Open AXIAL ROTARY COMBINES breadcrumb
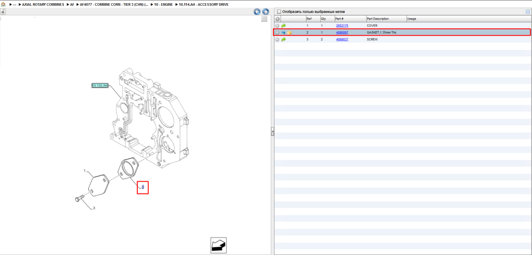Viewport: 532px width, 255px height. 43,4
